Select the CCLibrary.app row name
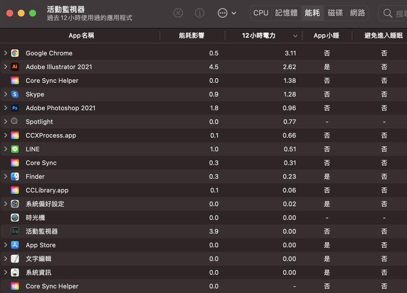The width and height of the screenshot is (407, 293). point(47,190)
